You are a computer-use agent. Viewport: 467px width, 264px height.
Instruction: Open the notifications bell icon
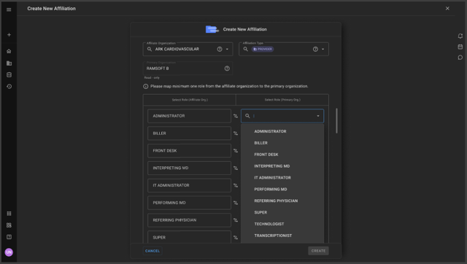(x=460, y=36)
